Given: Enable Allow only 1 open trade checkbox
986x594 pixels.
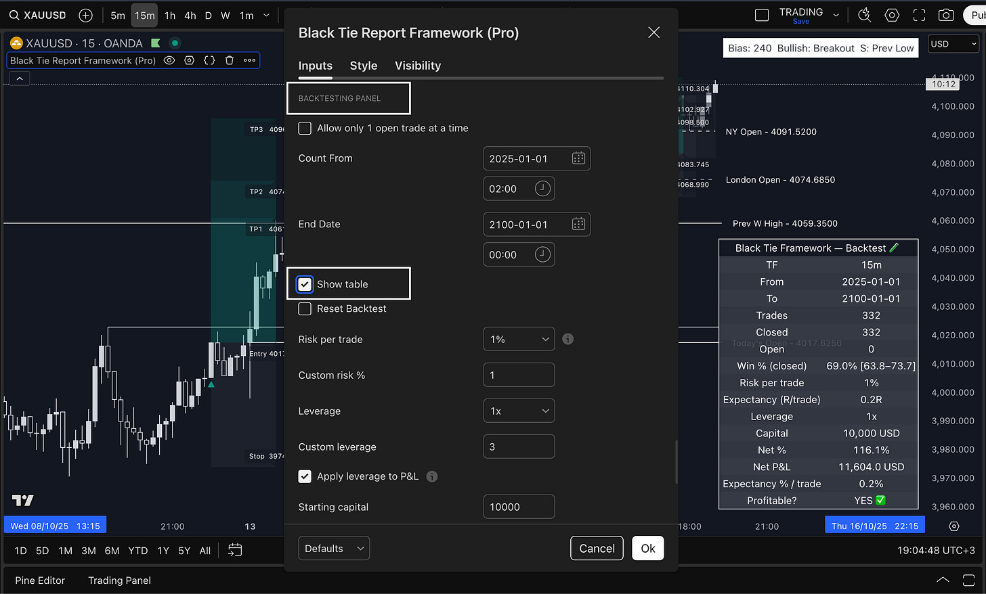Looking at the screenshot, I should coord(305,128).
